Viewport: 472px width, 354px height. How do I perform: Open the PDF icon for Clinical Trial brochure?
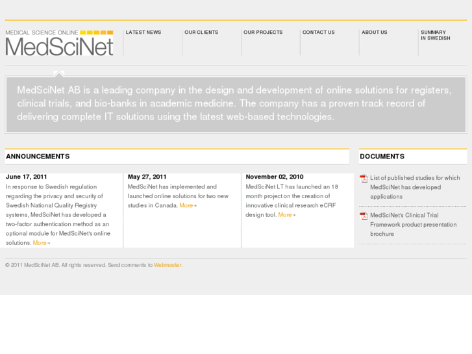click(364, 216)
